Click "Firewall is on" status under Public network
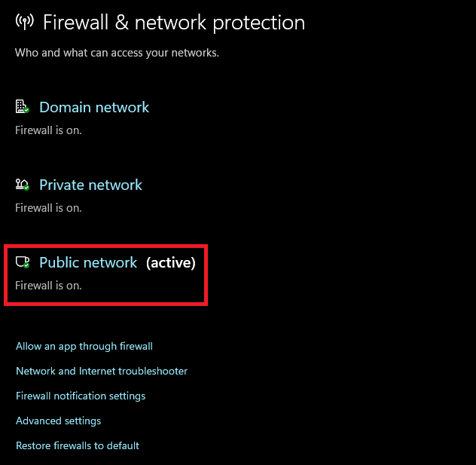The image size is (476, 465). [48, 286]
